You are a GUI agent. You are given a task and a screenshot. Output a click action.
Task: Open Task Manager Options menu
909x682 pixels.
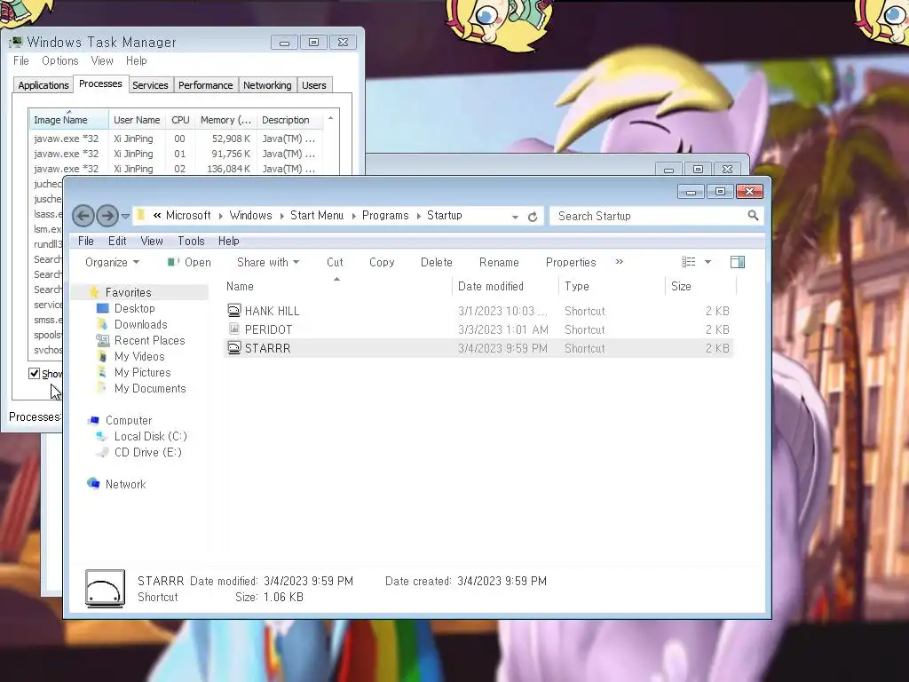59,61
